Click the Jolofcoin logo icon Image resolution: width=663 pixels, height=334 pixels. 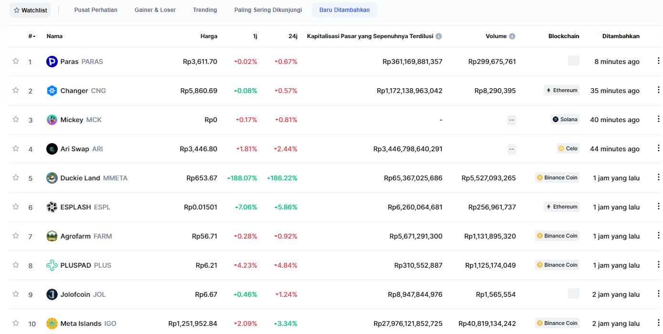(52, 294)
